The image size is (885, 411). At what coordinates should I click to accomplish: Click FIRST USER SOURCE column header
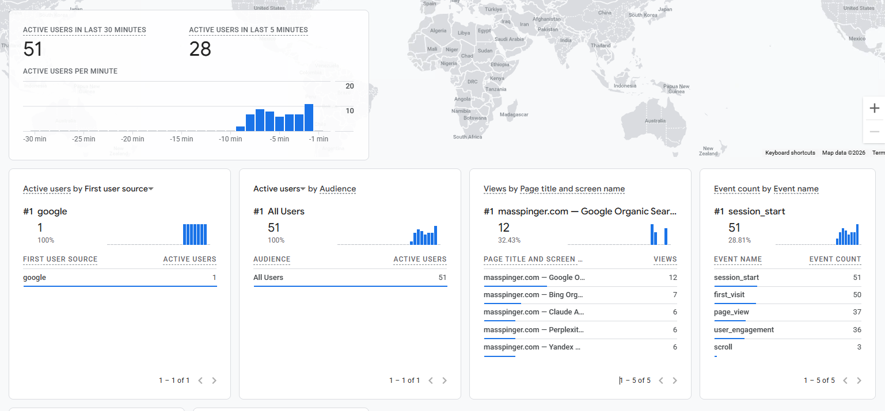click(60, 259)
